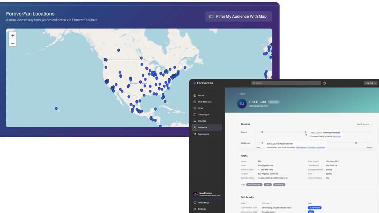Click the Sequences arrows icon in sidebar
The width and height of the screenshot is (379, 213).
click(x=195, y=134)
